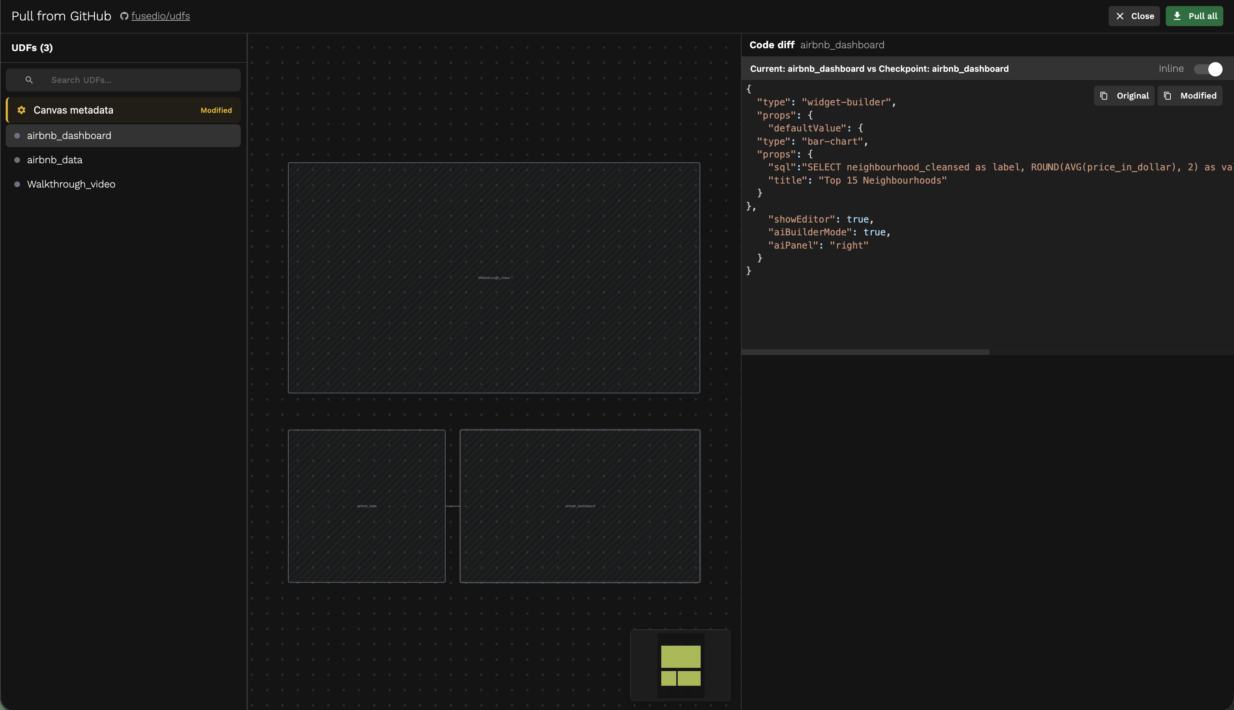This screenshot has width=1234, height=710.
Task: Select airbnb_data in the UDF list
Action: pos(123,160)
